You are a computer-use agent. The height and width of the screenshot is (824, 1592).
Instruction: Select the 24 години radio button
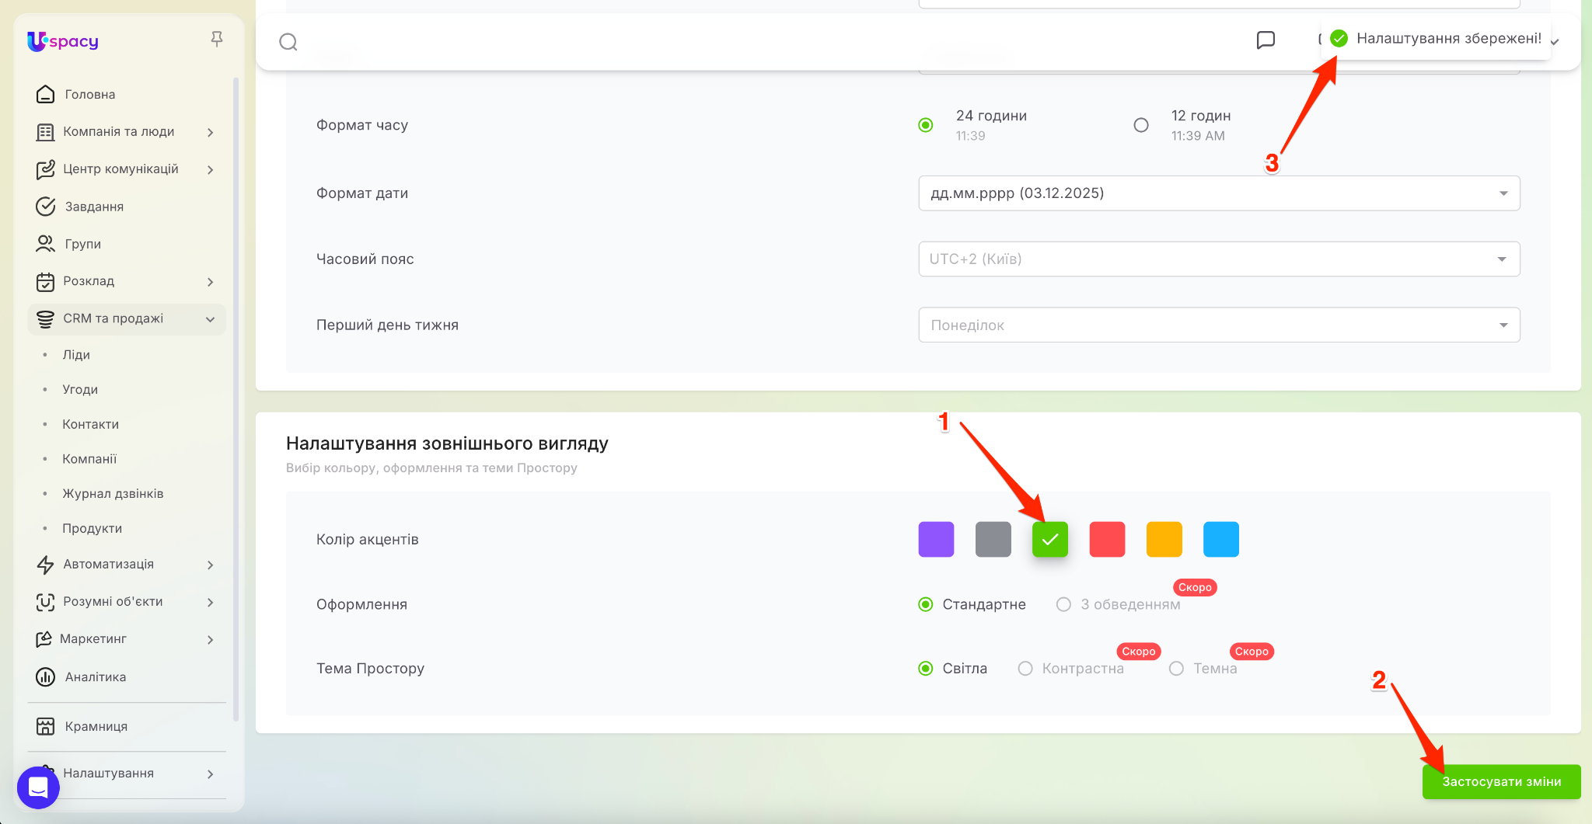coord(926,125)
